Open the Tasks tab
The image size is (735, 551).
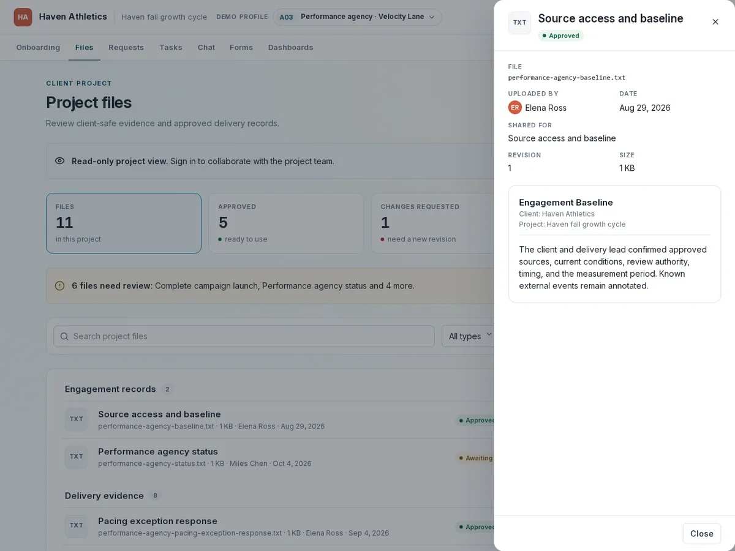click(x=171, y=47)
